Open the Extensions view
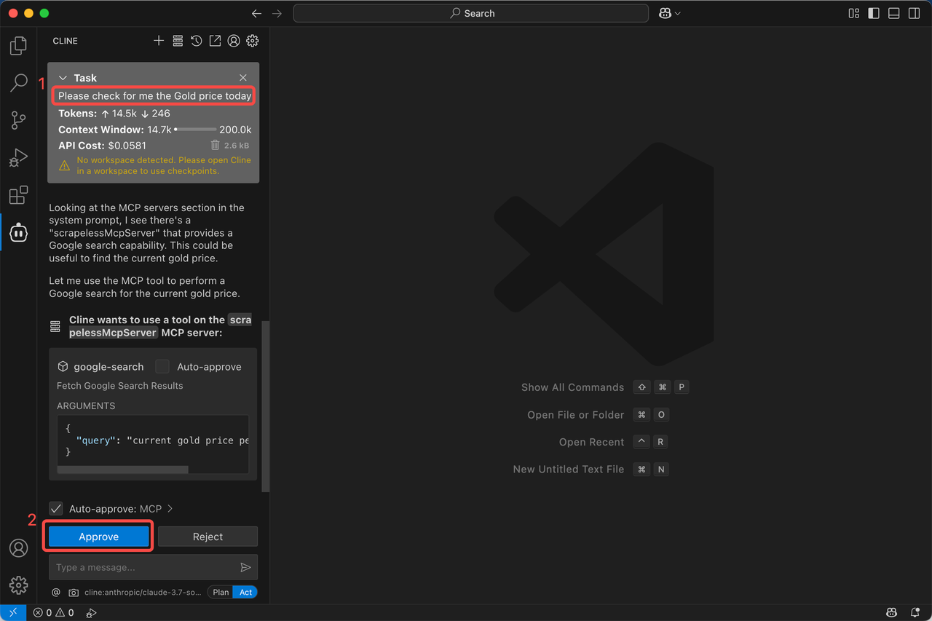932x621 pixels. pos(18,195)
